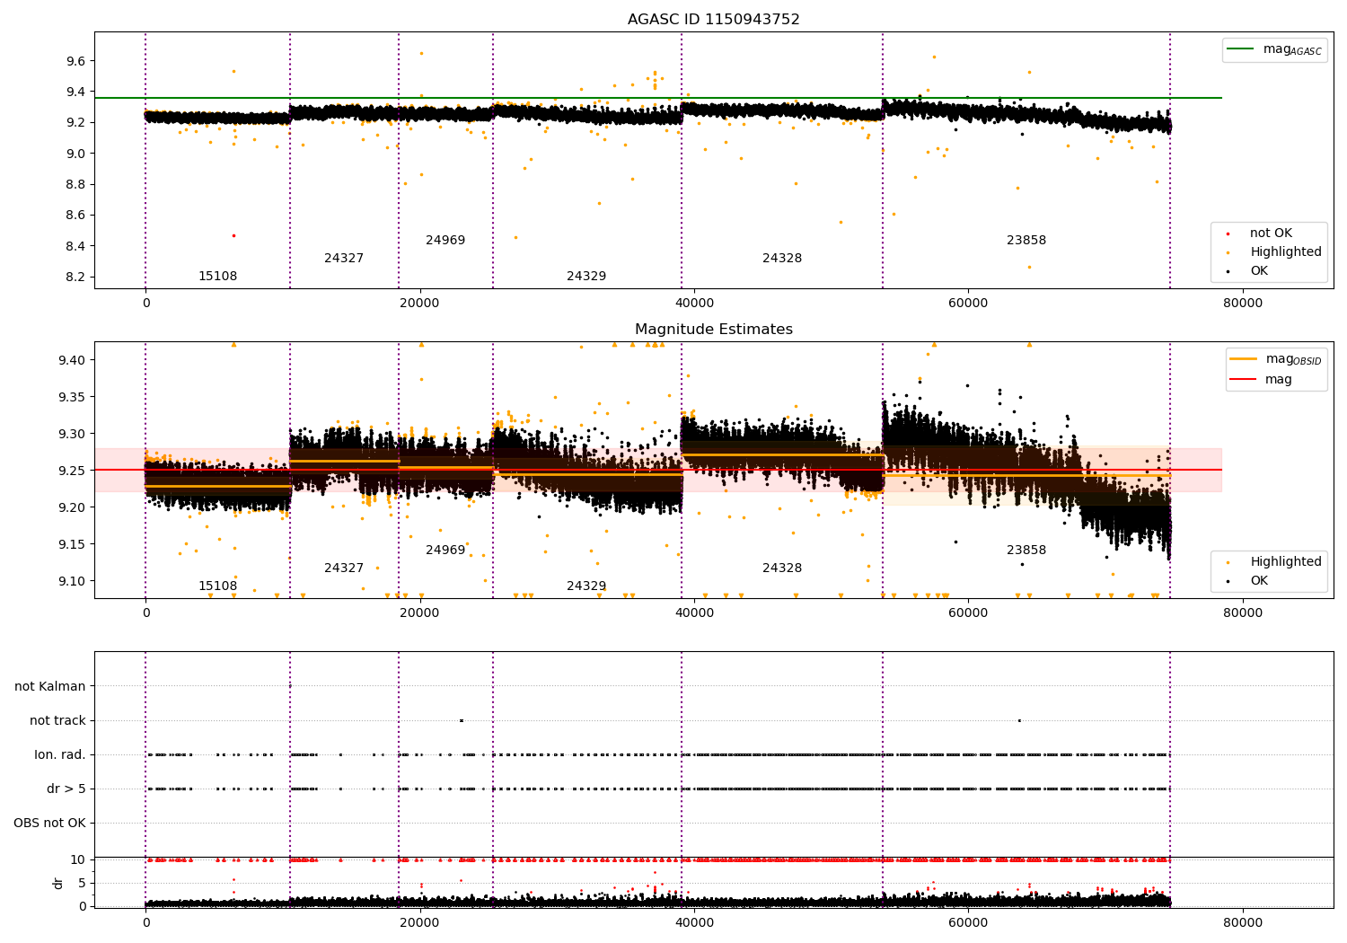The height and width of the screenshot is (943, 1347).
Task: Click OBSID label 24969 in Magnitude Estimates panel
Action: click(445, 551)
